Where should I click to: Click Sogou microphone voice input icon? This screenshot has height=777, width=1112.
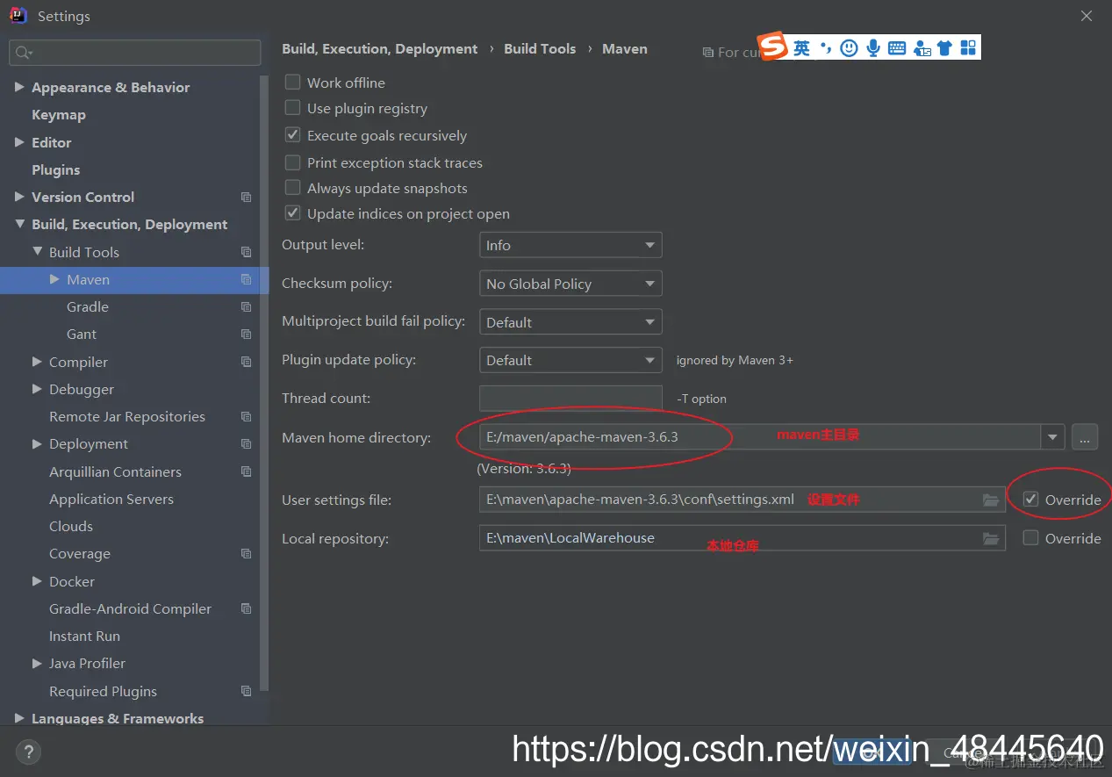click(x=873, y=48)
